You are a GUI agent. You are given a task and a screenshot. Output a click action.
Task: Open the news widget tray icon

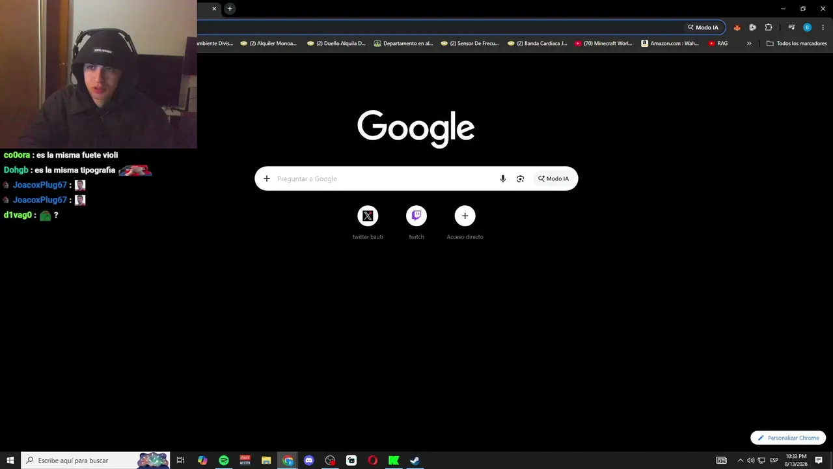point(721,461)
